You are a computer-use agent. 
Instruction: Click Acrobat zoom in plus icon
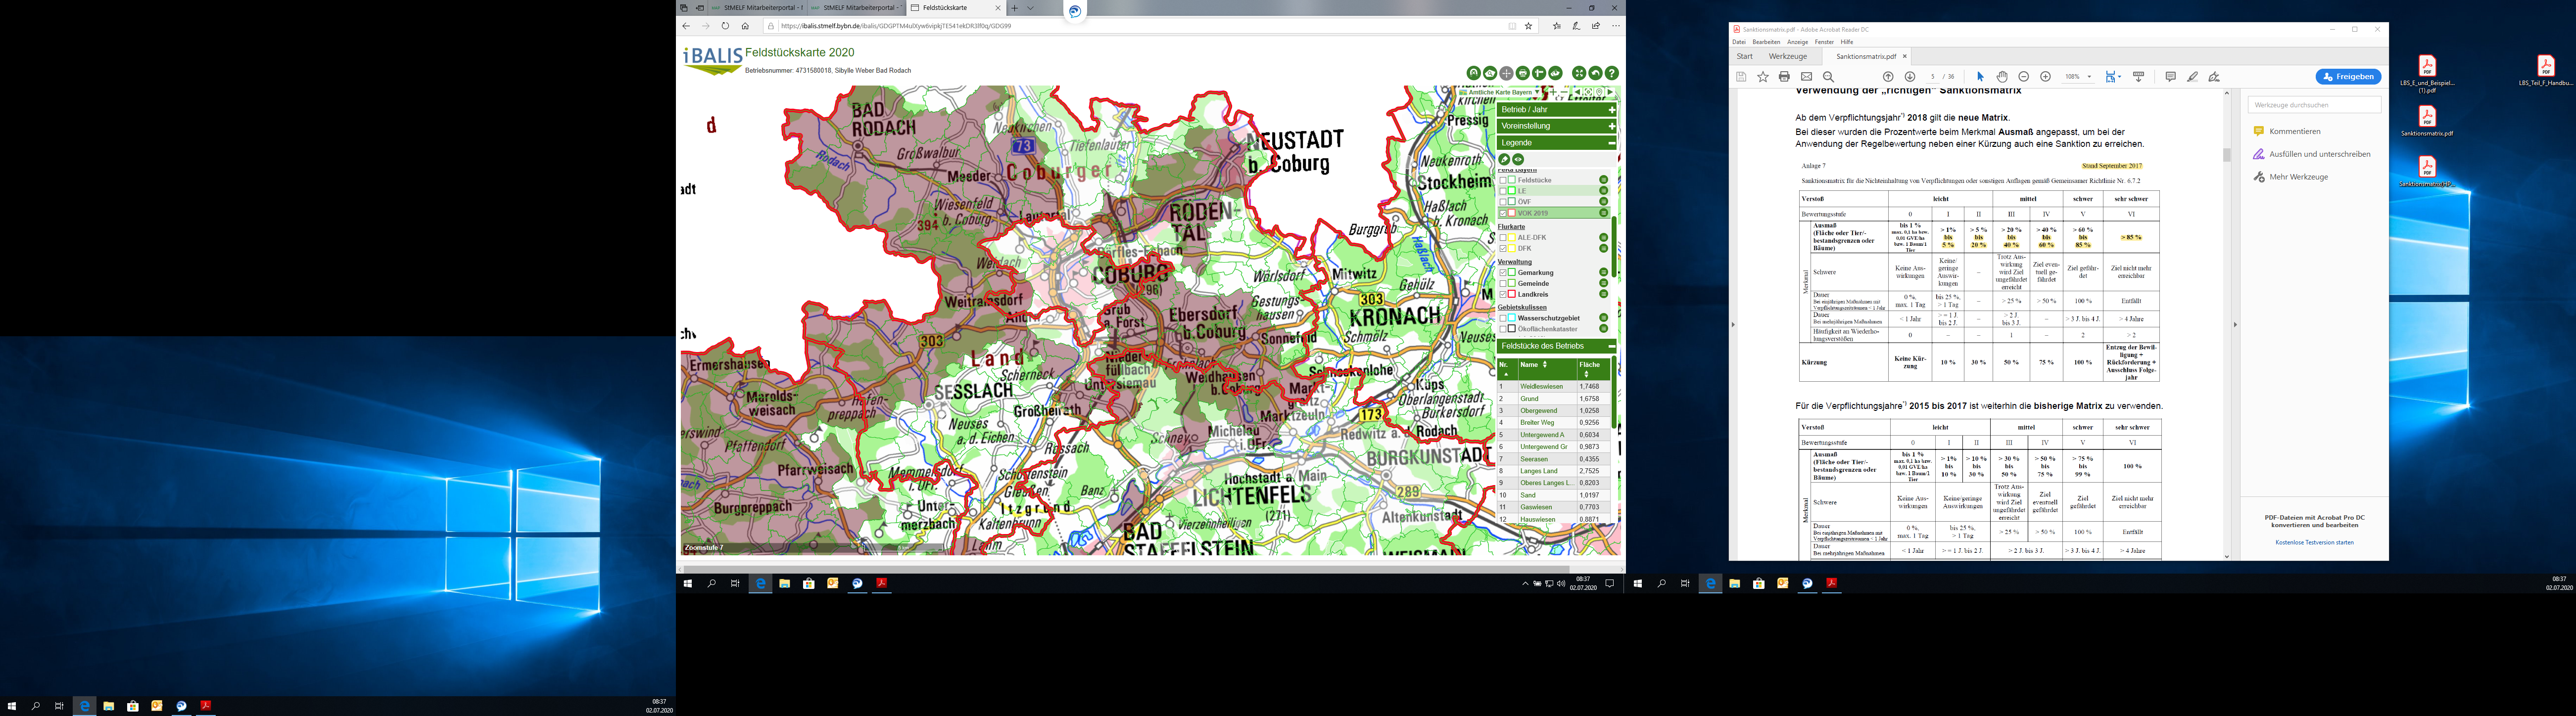coord(2046,77)
